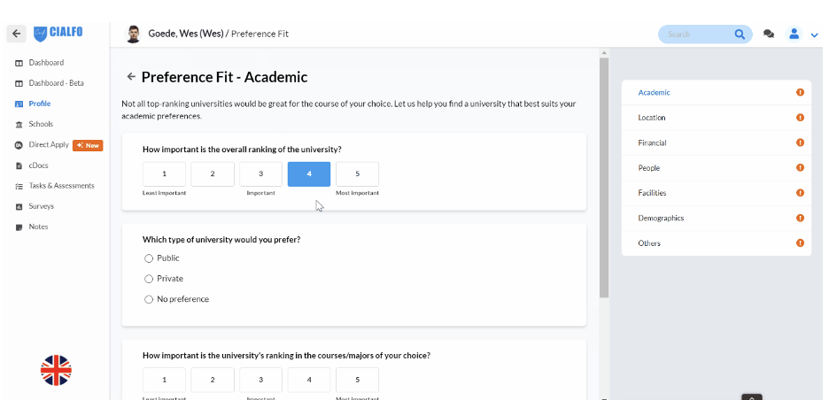Click the UK flag language icon
This screenshot has width=829, height=400.
coord(56,371)
